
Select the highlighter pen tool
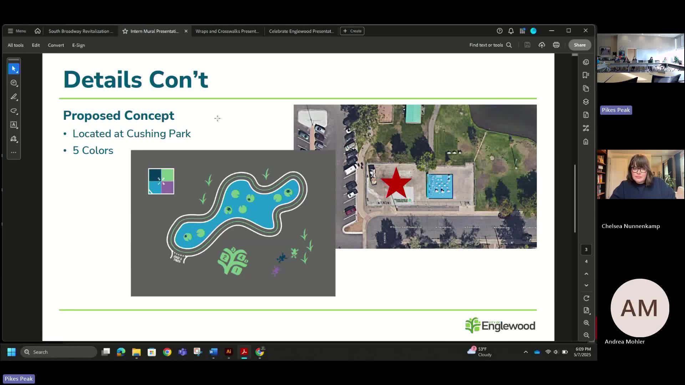(14, 97)
